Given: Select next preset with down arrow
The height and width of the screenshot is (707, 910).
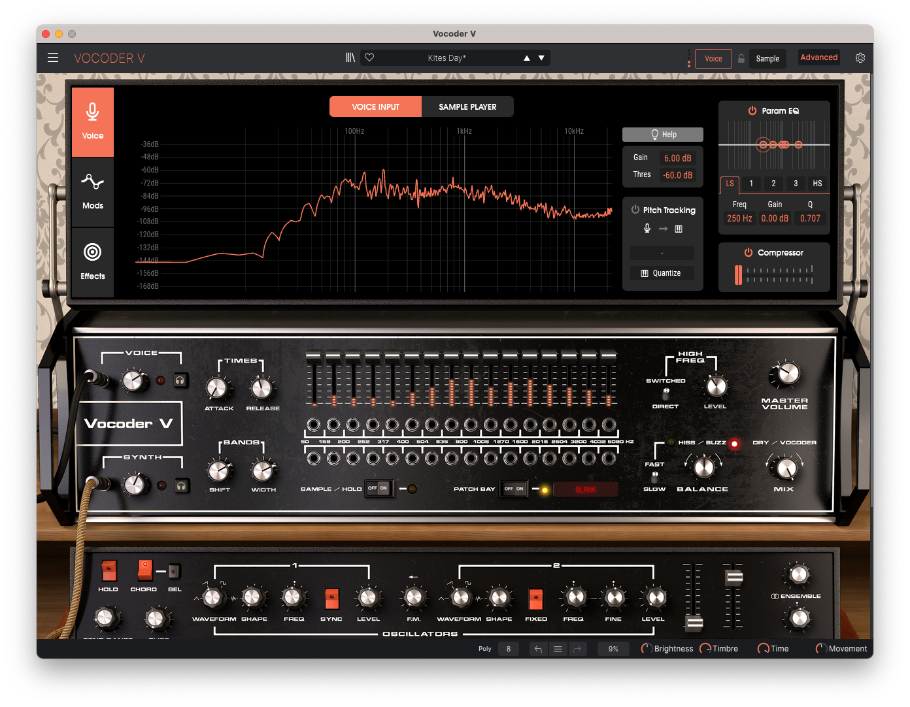Looking at the screenshot, I should pos(541,58).
